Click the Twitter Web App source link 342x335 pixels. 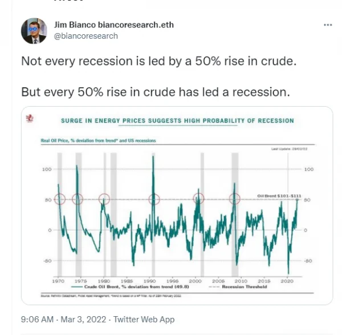tap(146, 320)
